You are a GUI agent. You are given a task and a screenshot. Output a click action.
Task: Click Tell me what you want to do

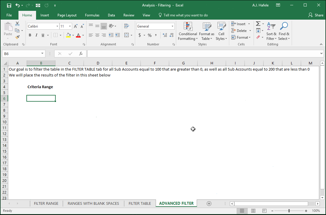[x=183, y=15]
